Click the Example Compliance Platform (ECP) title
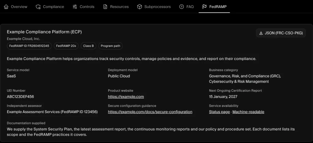 [x=44, y=32]
